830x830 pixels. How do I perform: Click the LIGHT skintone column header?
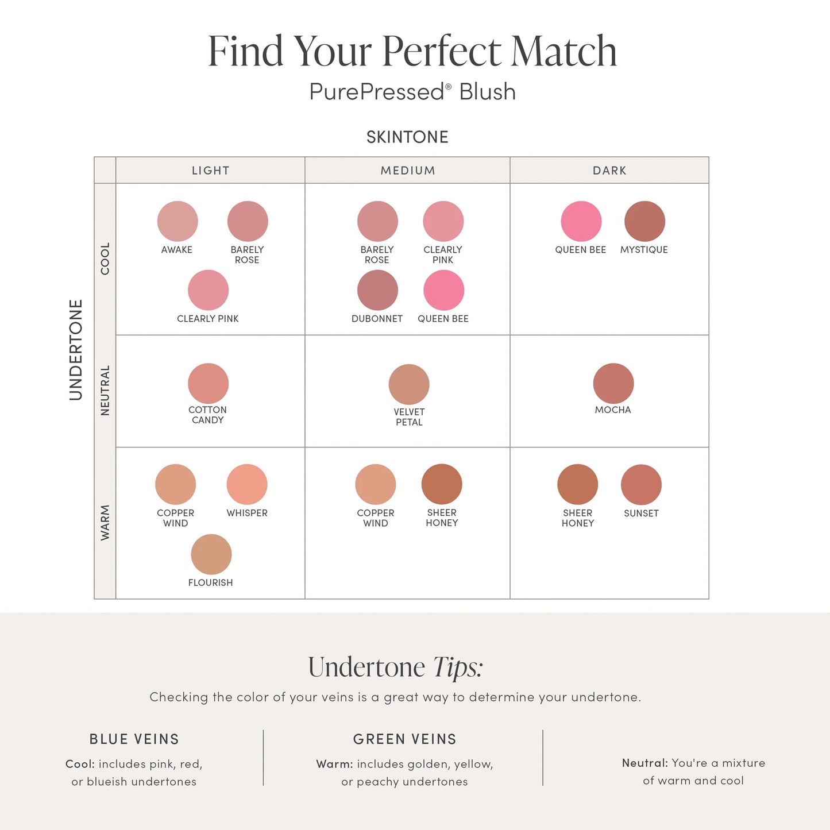tap(210, 171)
